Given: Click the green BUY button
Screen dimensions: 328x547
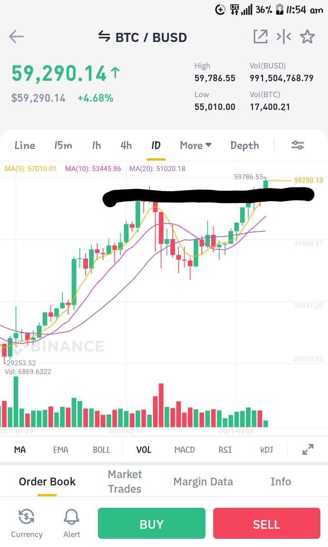Looking at the screenshot, I should pos(151,524).
